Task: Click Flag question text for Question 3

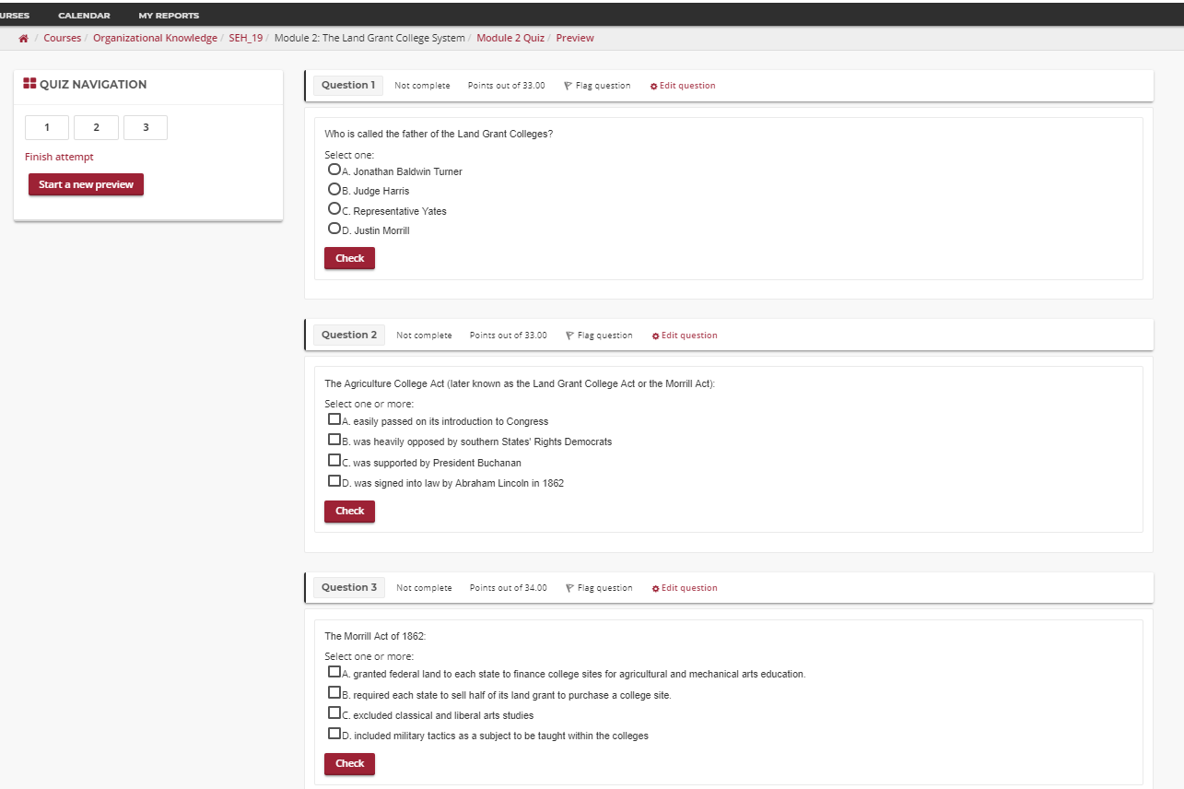Action: pyautogui.click(x=605, y=588)
